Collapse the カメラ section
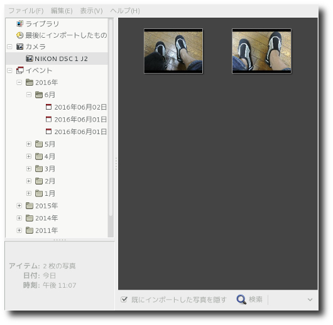The image size is (333, 325). (x=9, y=47)
